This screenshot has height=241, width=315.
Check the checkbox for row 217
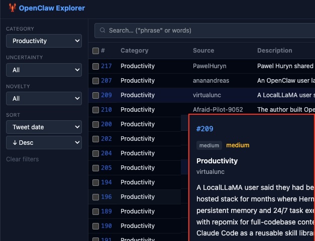[x=96, y=66]
